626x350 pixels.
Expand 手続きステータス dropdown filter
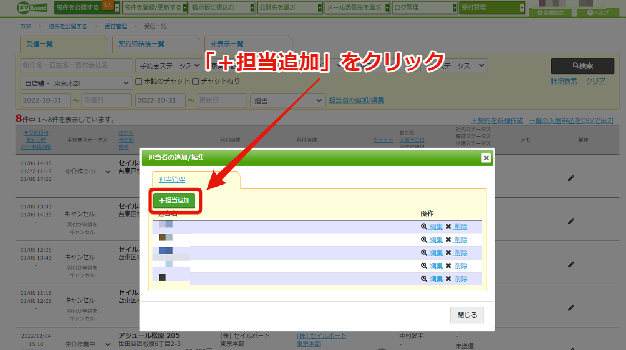pyautogui.click(x=169, y=66)
